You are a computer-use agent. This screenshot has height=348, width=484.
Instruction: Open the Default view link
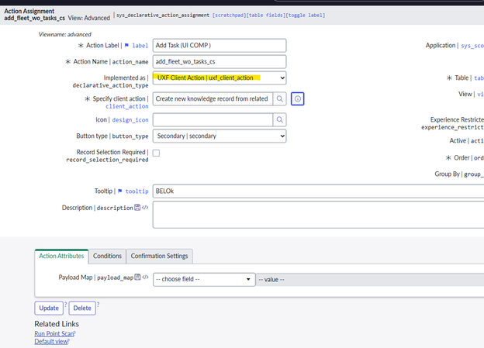tap(52, 342)
